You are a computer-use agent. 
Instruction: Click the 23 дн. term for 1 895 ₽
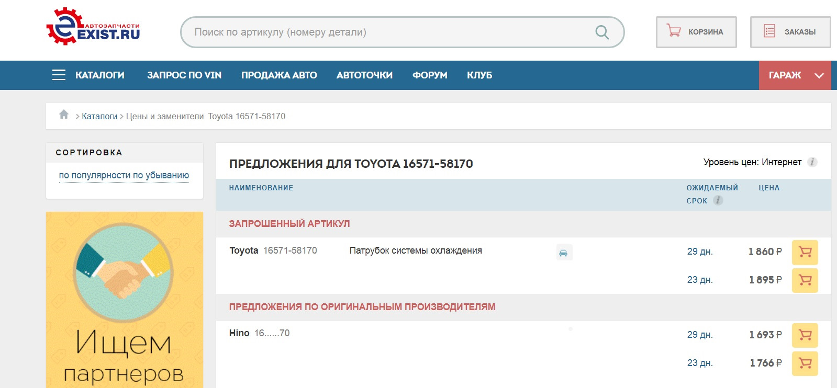coord(700,280)
